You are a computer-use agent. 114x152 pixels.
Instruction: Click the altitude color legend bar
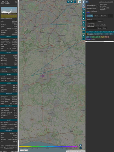[x=48, y=147]
